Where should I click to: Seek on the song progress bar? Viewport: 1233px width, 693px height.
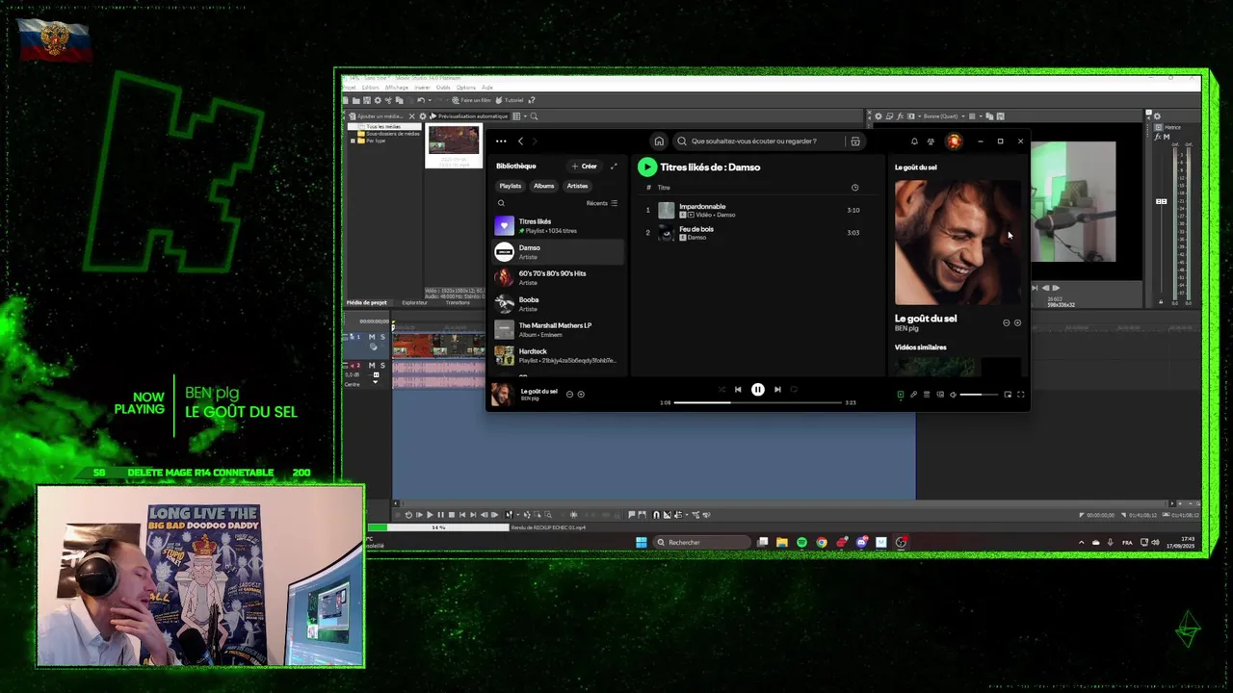pyautogui.click(x=757, y=402)
